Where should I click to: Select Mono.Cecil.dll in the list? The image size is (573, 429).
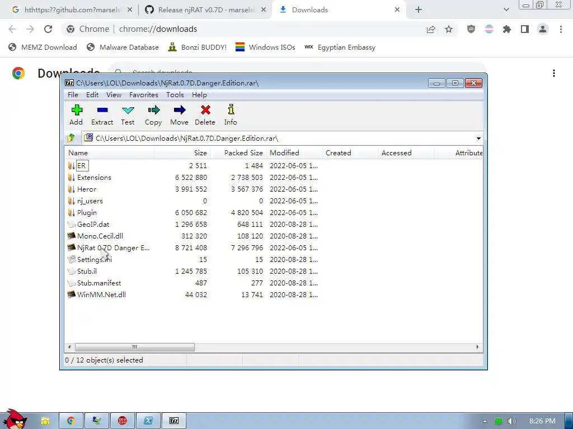[x=100, y=236]
